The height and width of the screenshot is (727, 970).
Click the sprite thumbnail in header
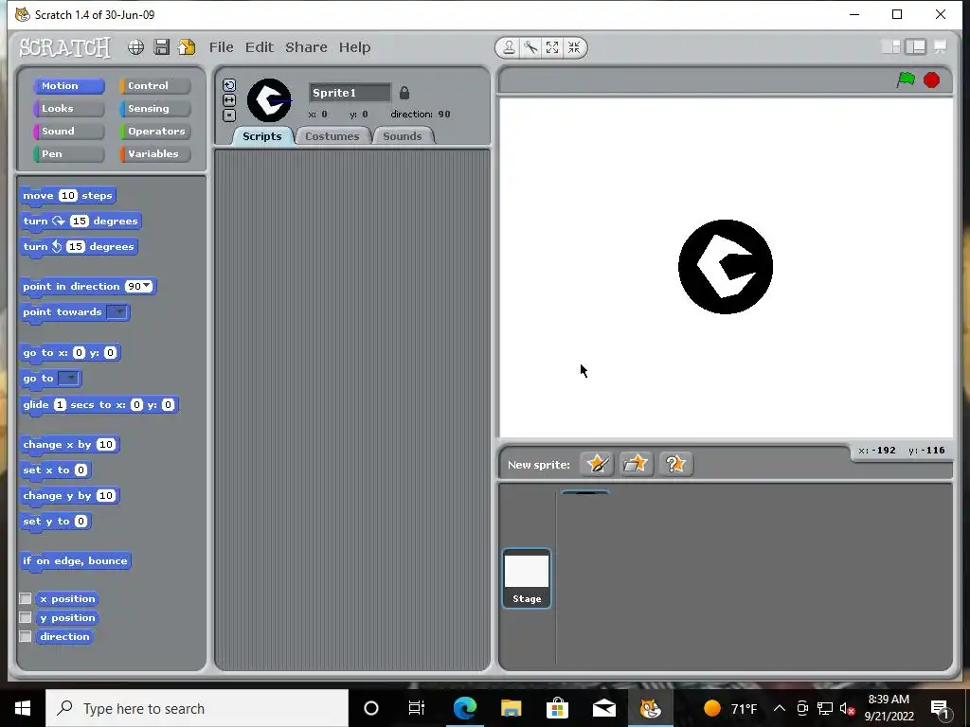click(269, 100)
